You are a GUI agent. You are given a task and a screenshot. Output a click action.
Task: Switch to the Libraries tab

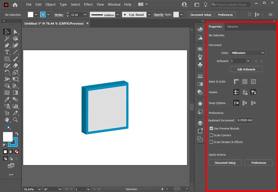tap(233, 27)
